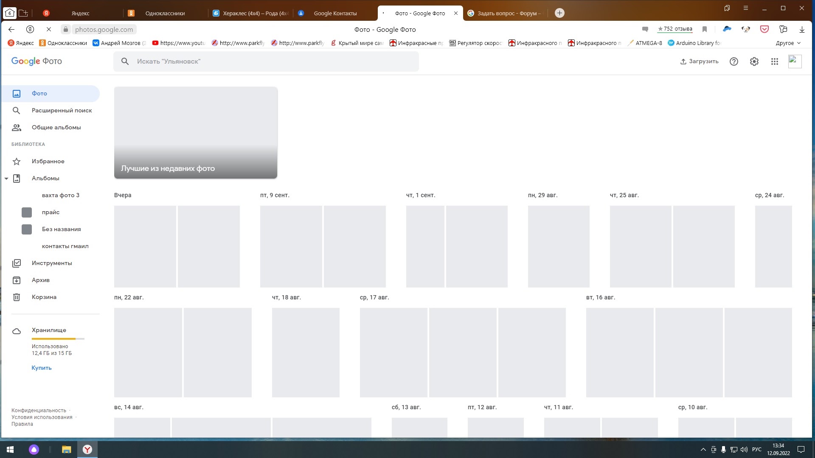Screen dimensions: 815x458
Task: Open the Windows Start menu
Action: (10, 450)
